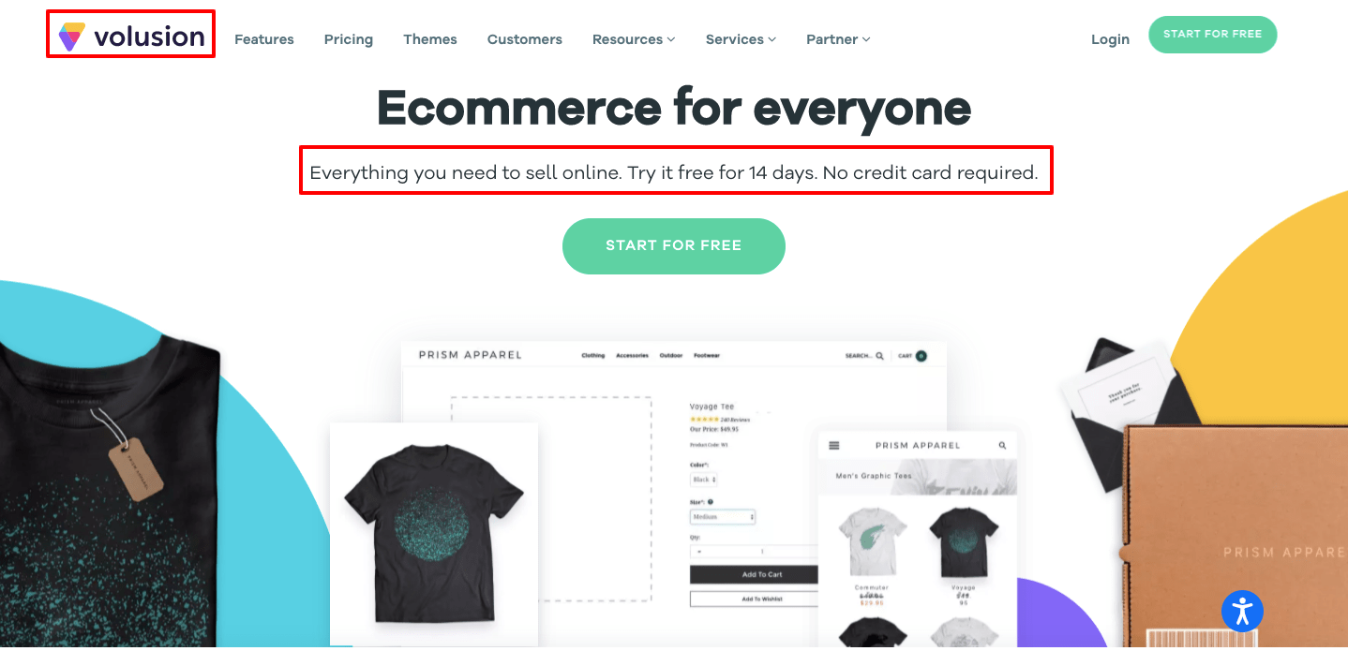Go to the Pricing page
Viewport: 1348px width, 651px height.
pyautogui.click(x=349, y=39)
